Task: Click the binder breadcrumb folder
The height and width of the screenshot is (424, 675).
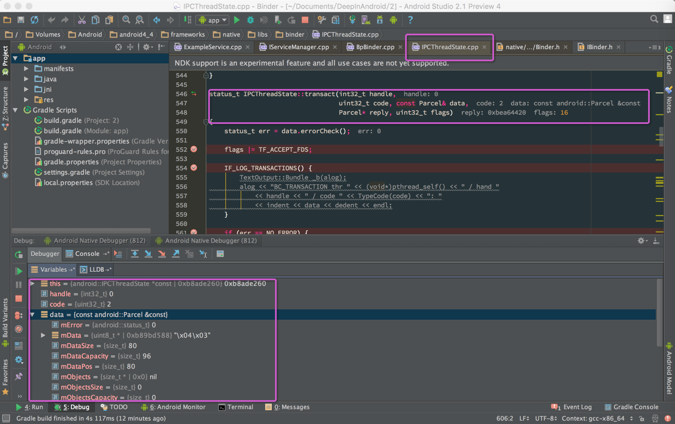Action: click(x=289, y=34)
